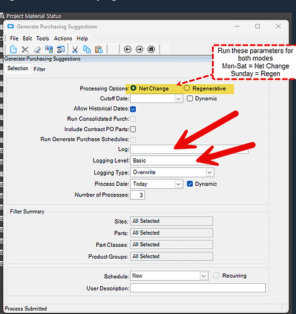Viewport: 296px width, 314px height.
Task: Click Generate Purchasing Suggestions blue header bar
Action: pyautogui.click(x=107, y=59)
